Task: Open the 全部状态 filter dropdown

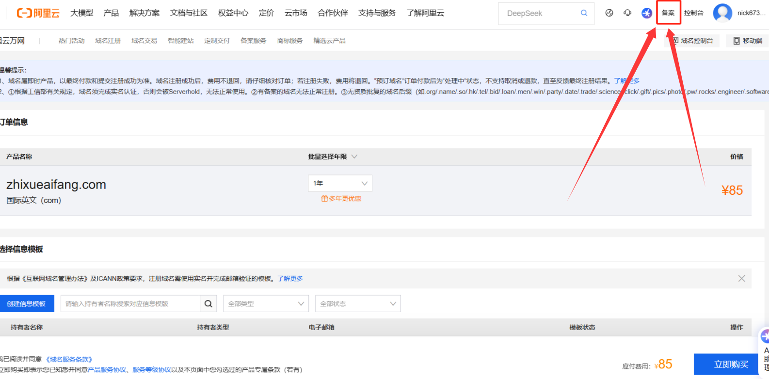Action: (x=358, y=304)
